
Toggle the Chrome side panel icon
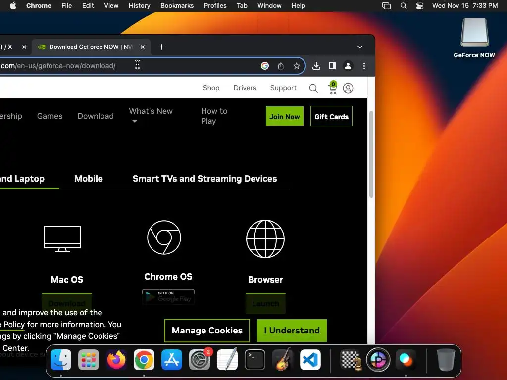point(332,66)
